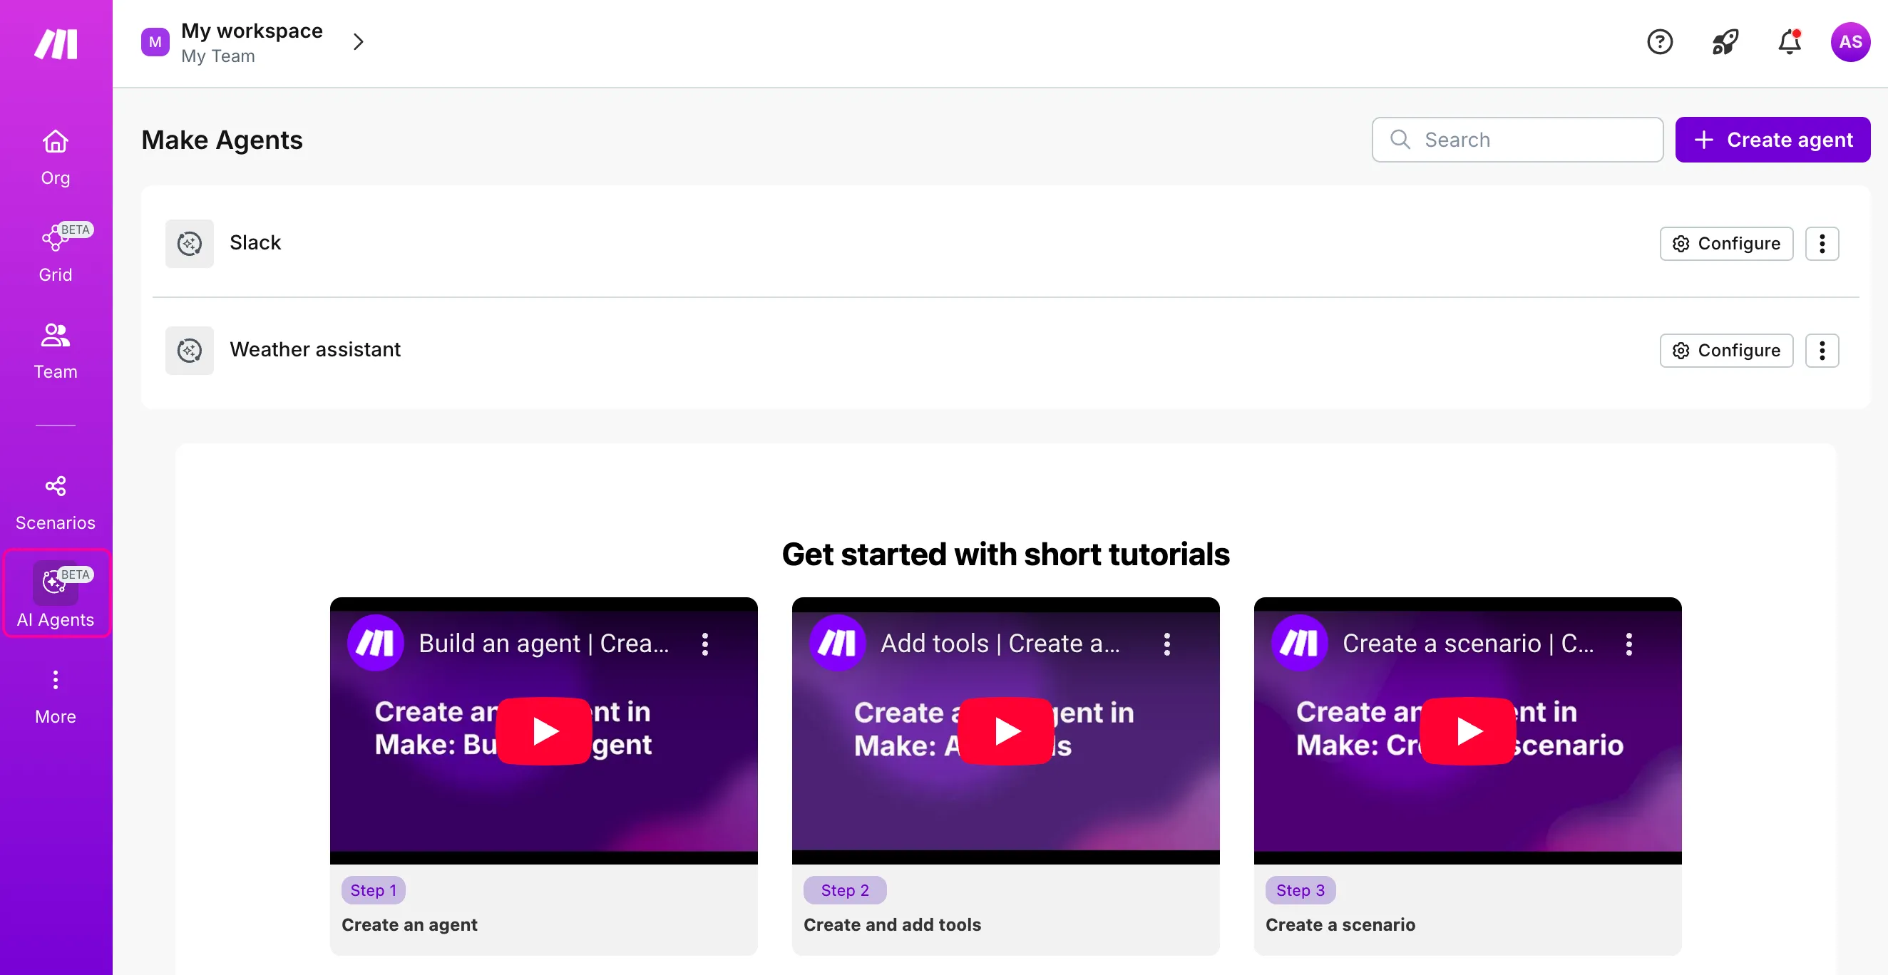Click the Step 1 badge
The height and width of the screenshot is (975, 1888).
[373, 890]
